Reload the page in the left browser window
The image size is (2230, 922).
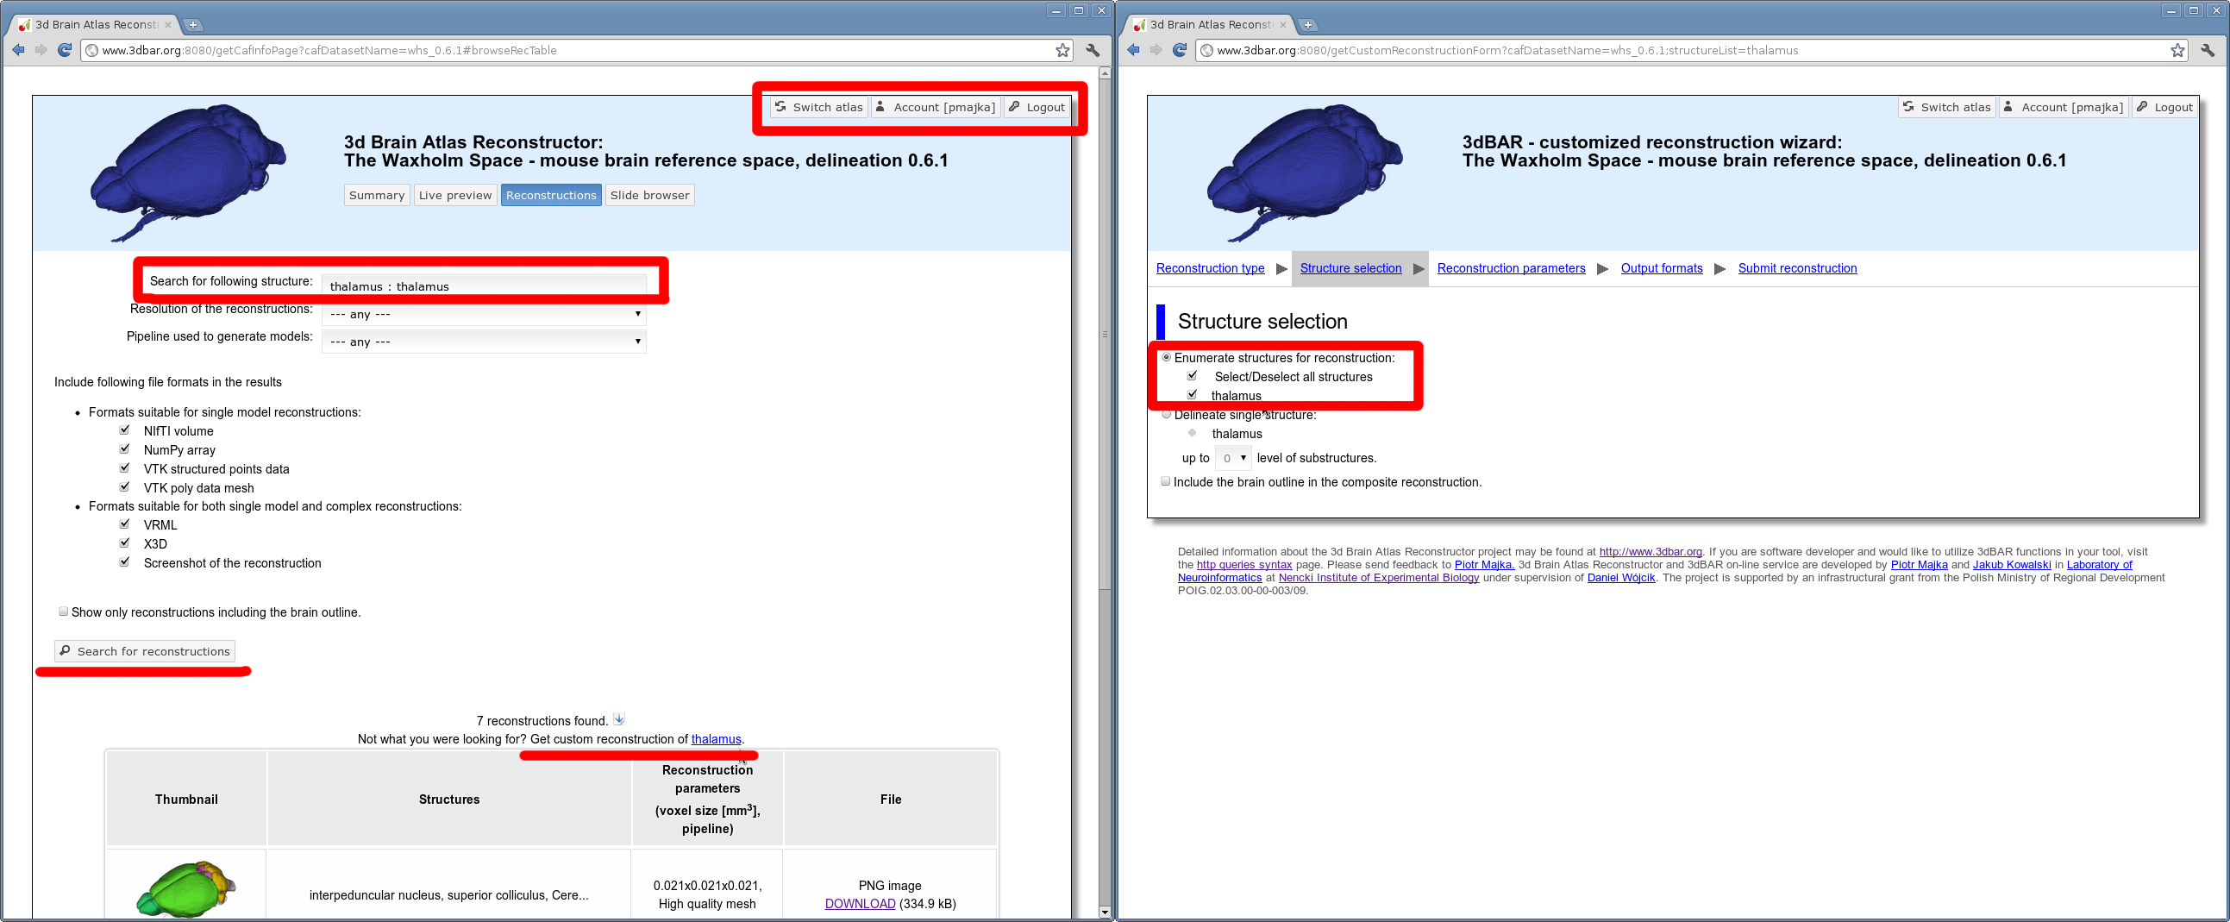coord(64,50)
